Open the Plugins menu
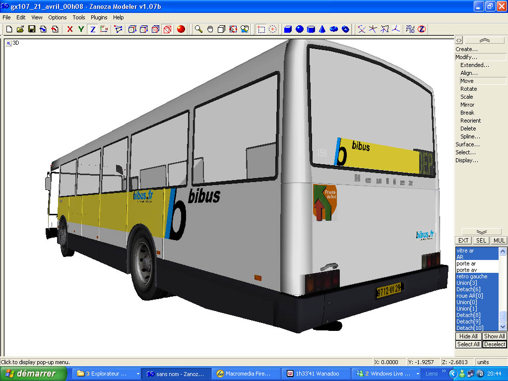Screen dimensions: 508x381 point(99,17)
